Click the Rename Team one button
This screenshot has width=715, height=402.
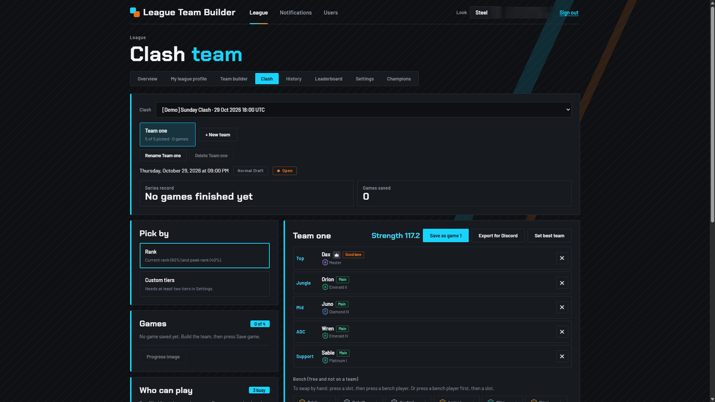[x=163, y=155]
